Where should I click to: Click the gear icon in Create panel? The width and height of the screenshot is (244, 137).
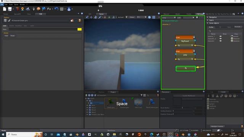click(x=230, y=96)
